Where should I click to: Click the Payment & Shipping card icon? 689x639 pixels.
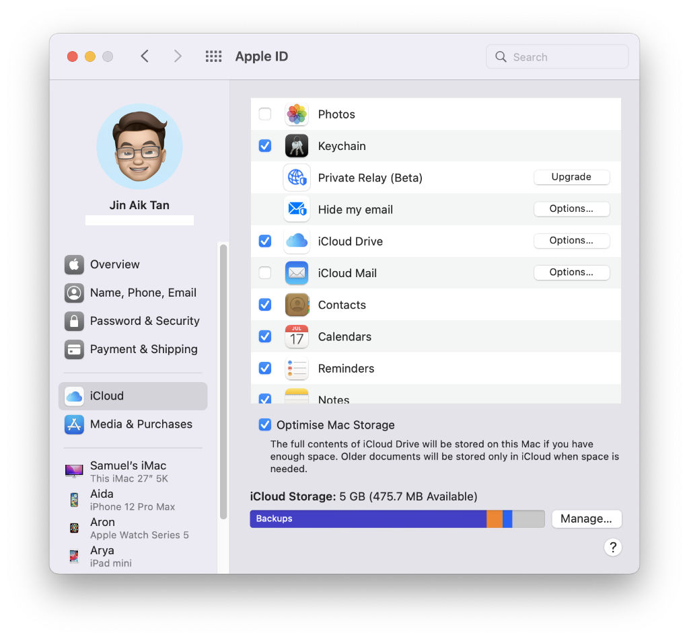coord(74,349)
